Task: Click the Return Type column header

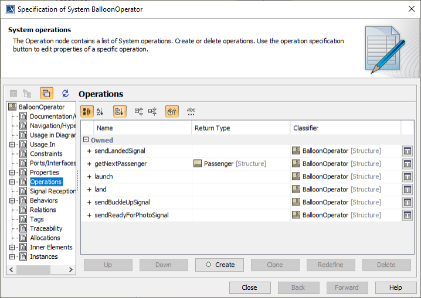Action: click(x=241, y=128)
